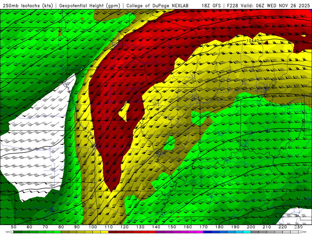Viewport: 312px width, 234px height.
Task: Click the legend value "160"
Action: click(x=188, y=227)
